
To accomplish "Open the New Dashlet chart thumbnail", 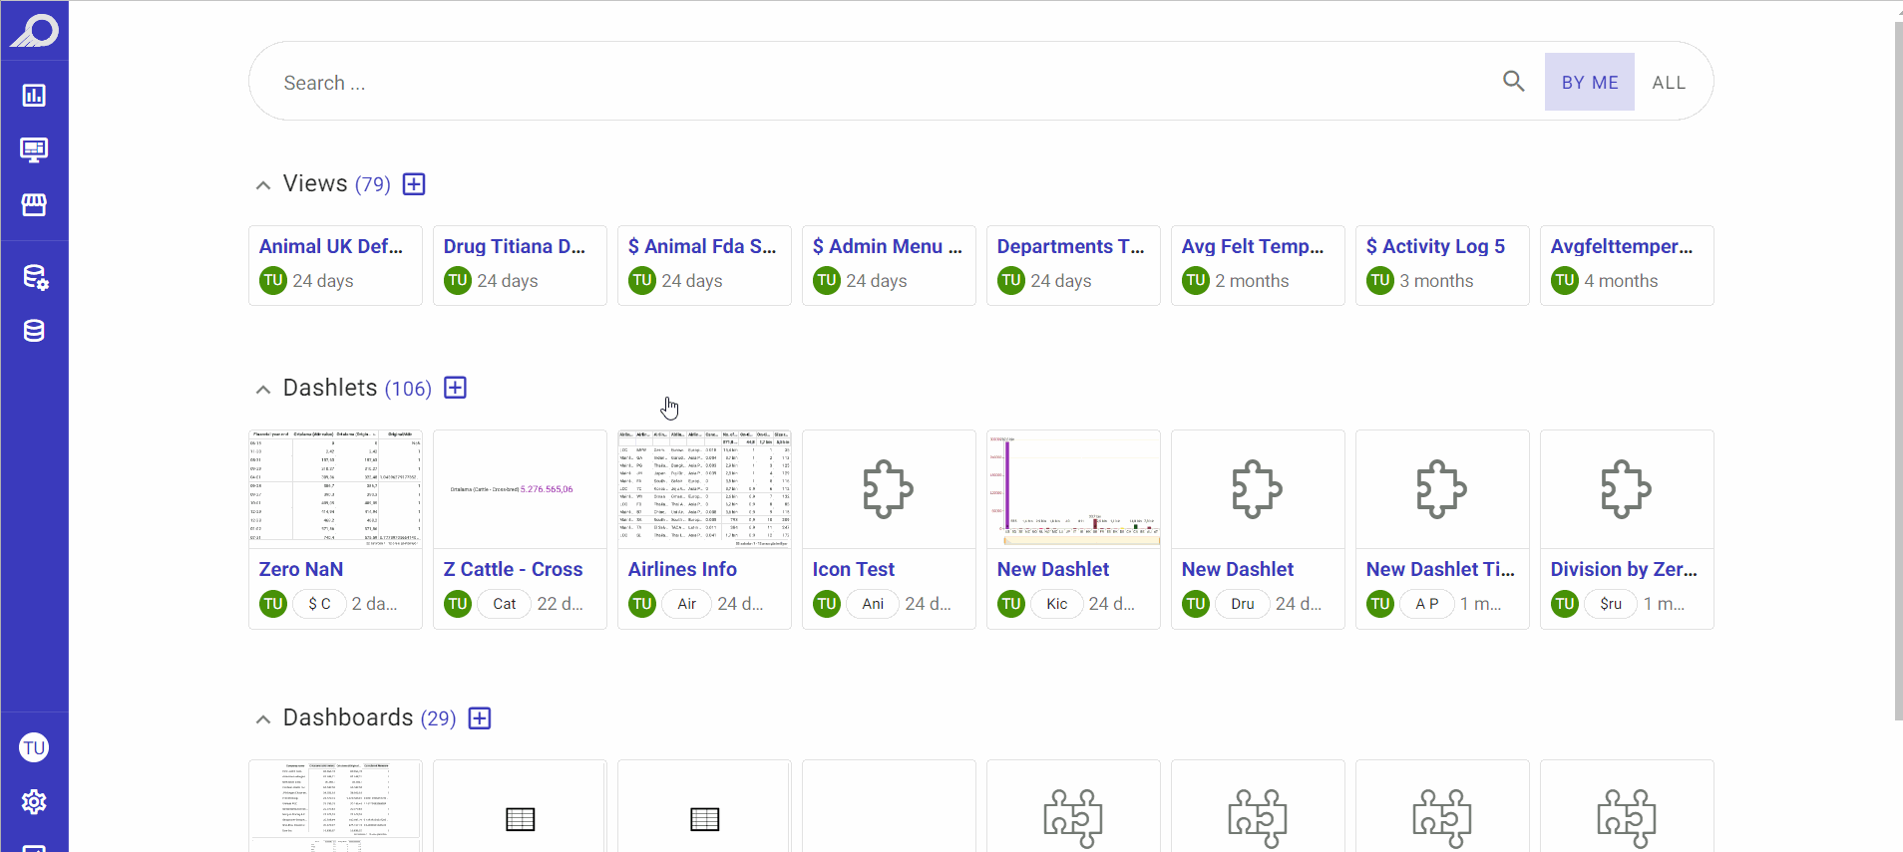I will point(1073,489).
